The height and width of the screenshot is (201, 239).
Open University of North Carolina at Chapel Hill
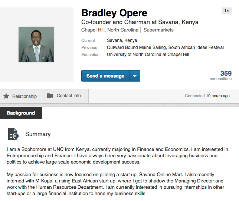pyautogui.click(x=148, y=55)
